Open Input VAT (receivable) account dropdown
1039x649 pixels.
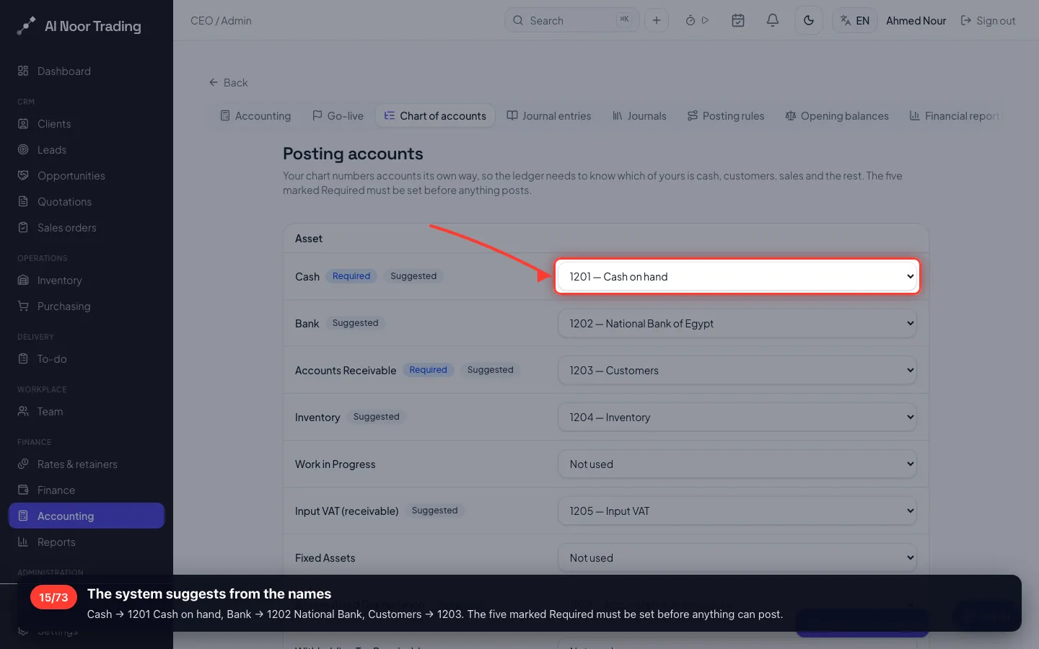click(737, 511)
